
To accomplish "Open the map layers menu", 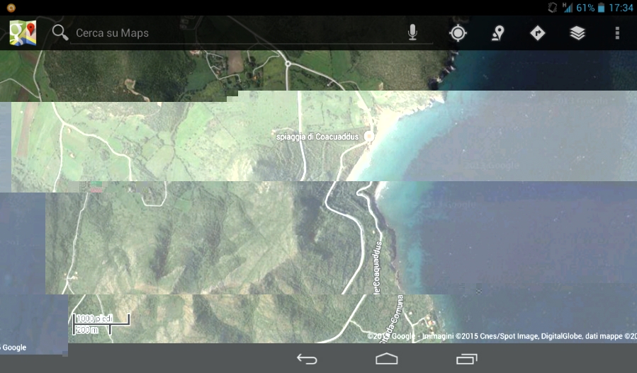I will (x=577, y=33).
